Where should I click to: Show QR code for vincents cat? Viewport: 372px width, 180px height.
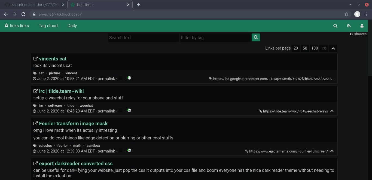tap(121, 78)
